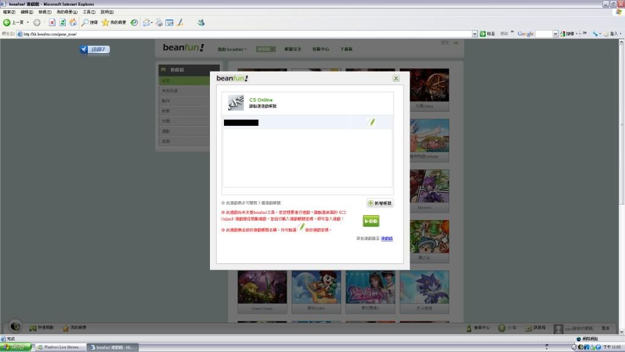
Task: Open Favorites star toolbar button
Action: 114,23
